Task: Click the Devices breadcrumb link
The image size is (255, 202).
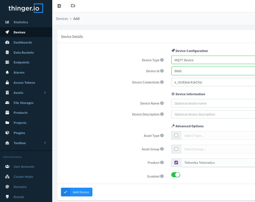Action: click(62, 19)
